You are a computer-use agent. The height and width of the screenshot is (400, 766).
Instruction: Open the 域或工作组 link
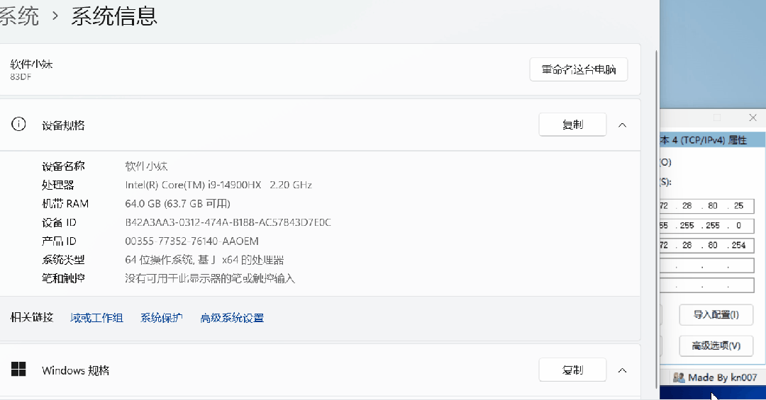click(96, 318)
